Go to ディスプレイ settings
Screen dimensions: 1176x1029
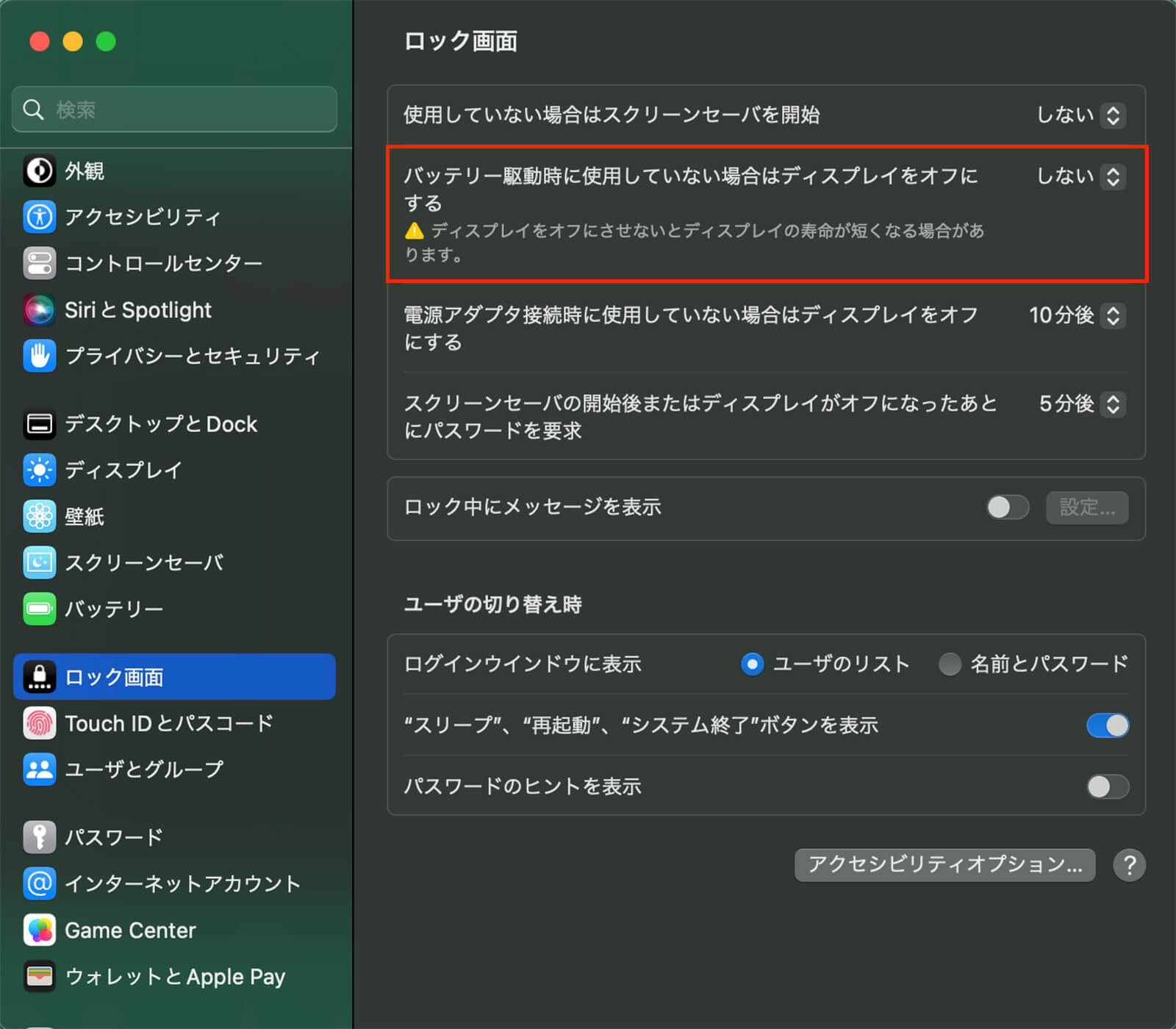pyautogui.click(x=174, y=470)
